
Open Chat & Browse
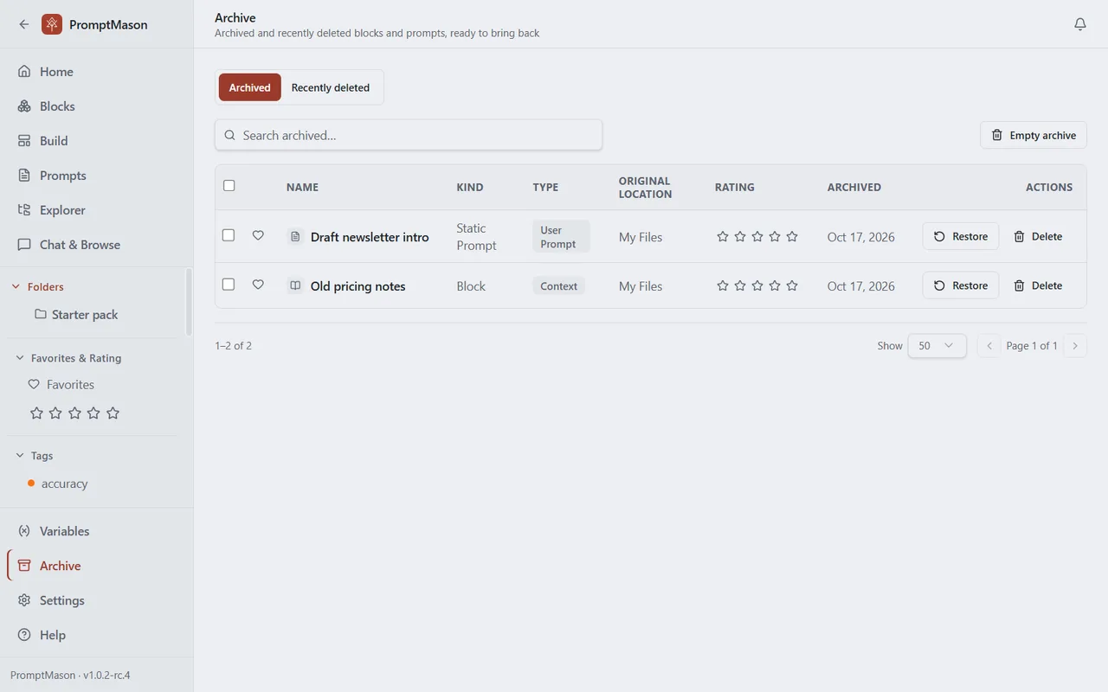click(96, 245)
